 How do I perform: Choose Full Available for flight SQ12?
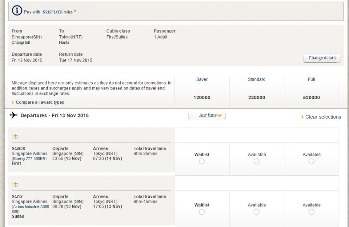[311, 212]
